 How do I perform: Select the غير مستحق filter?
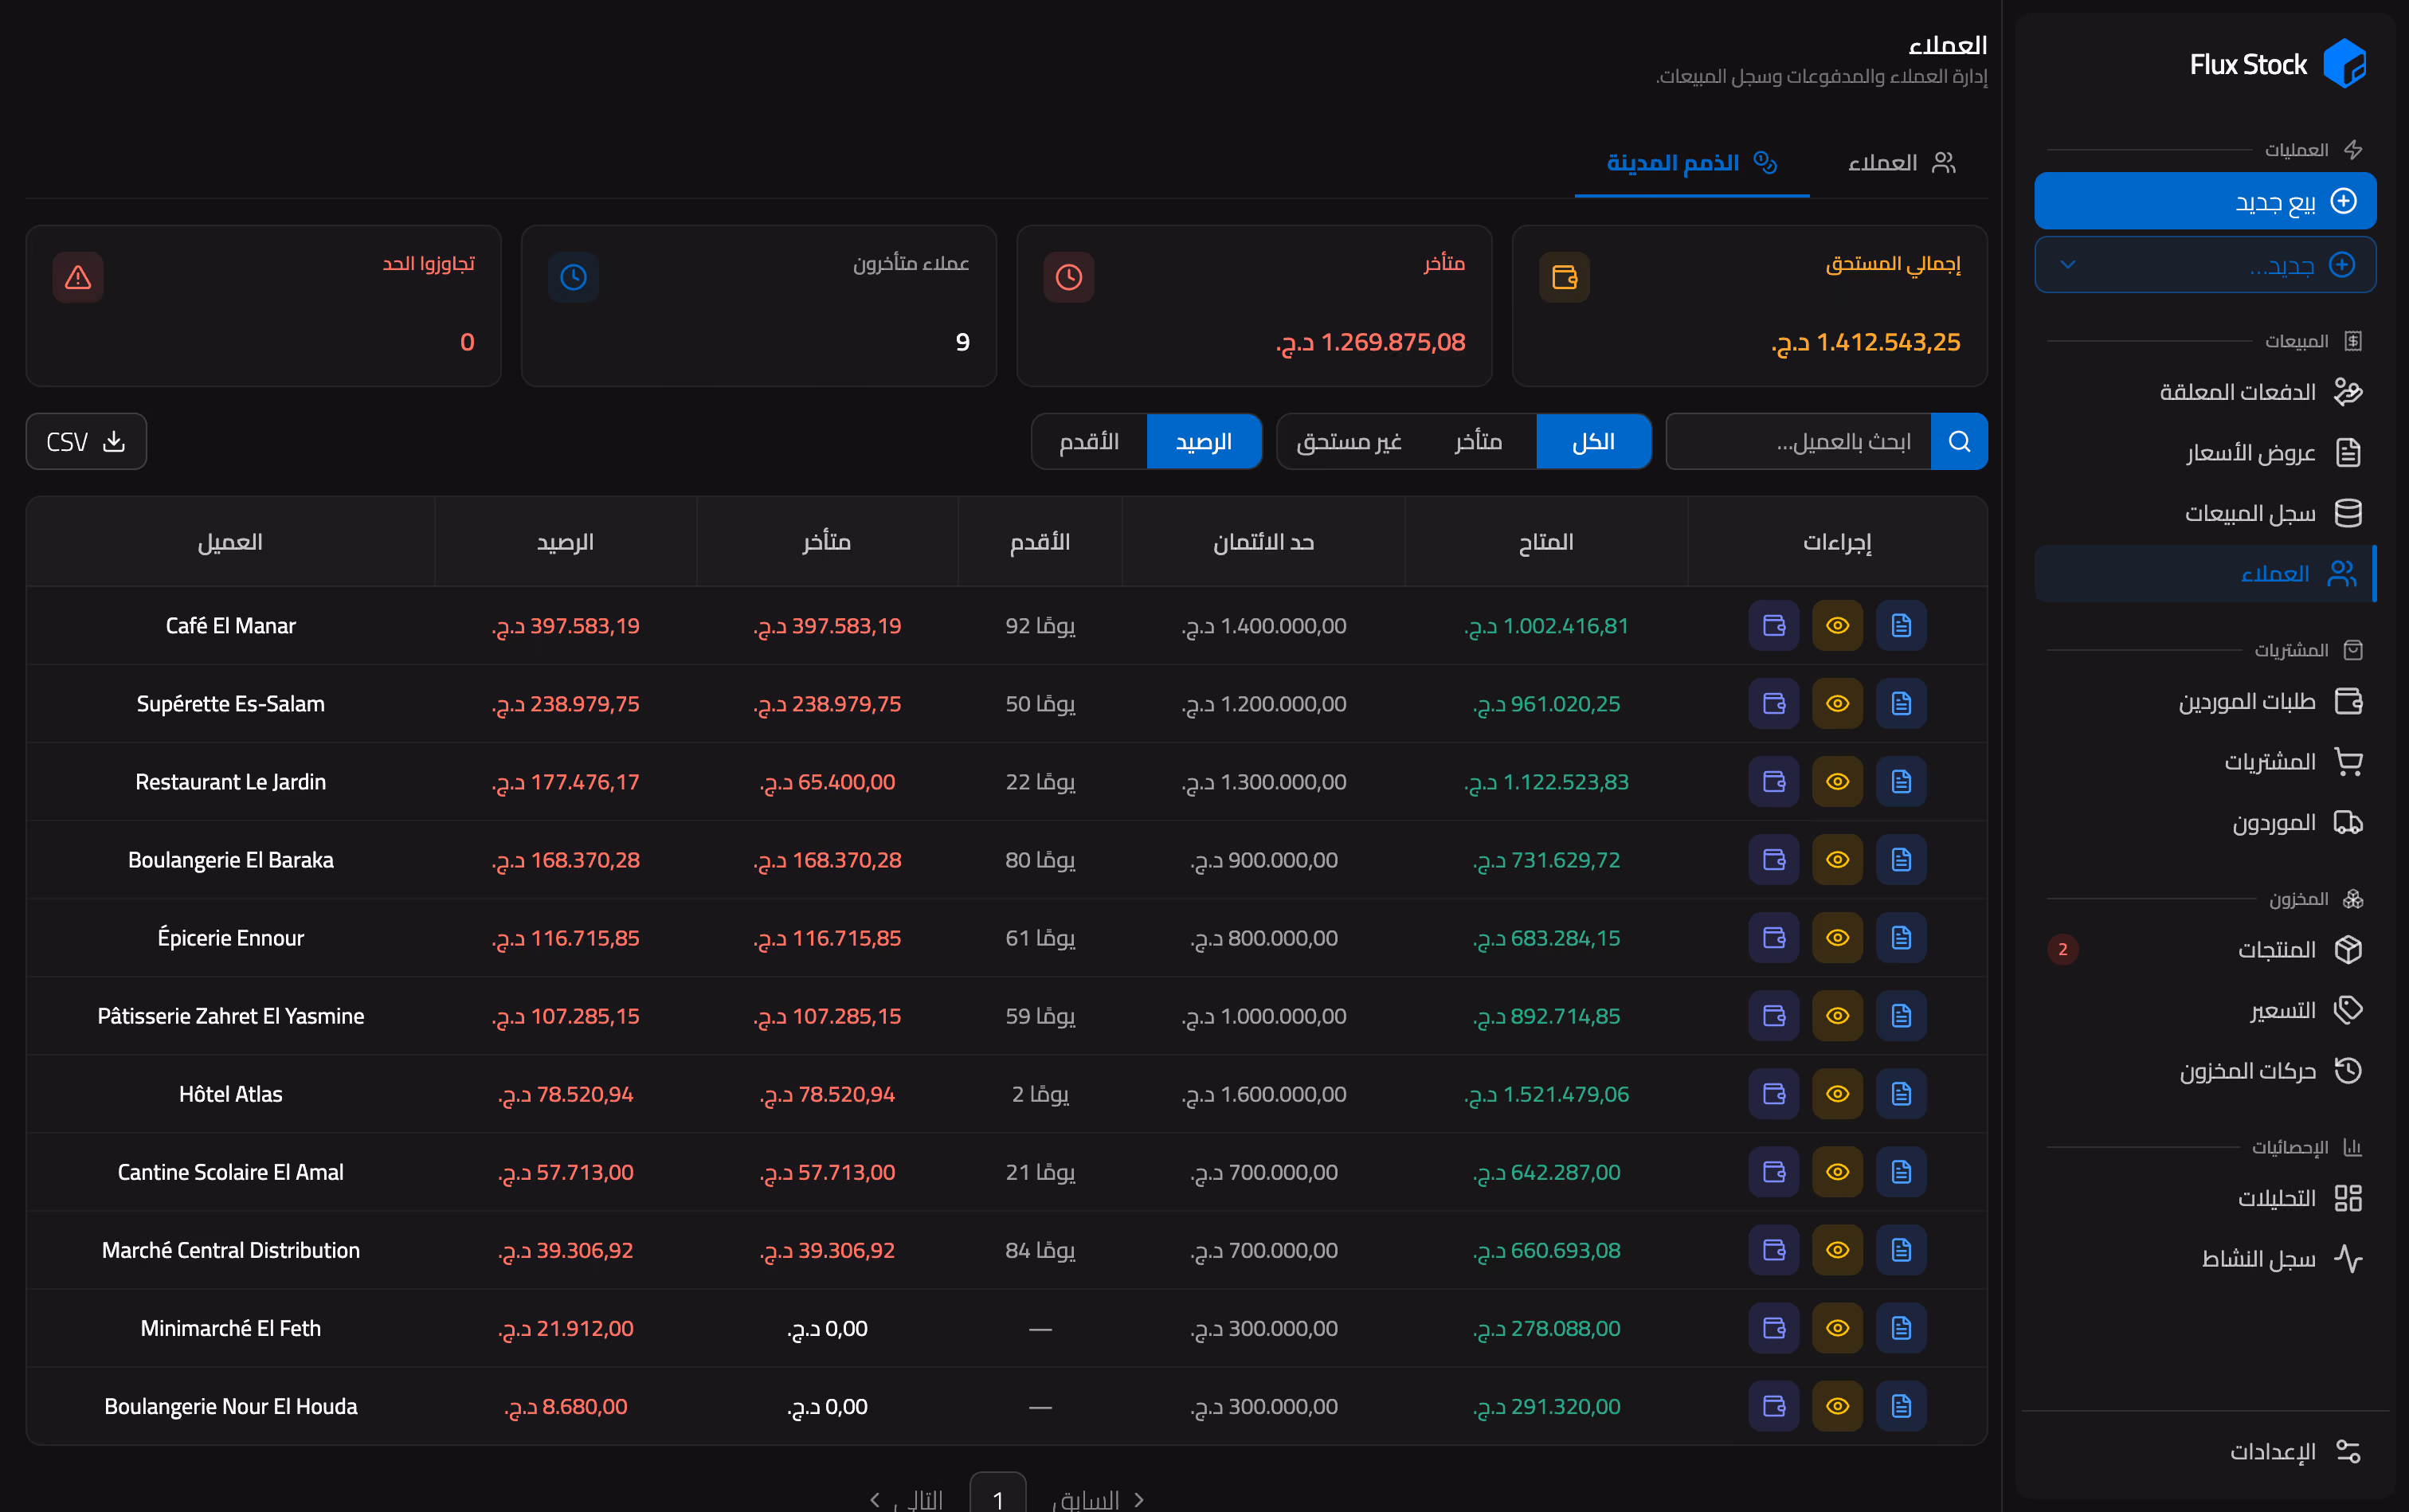1348,441
